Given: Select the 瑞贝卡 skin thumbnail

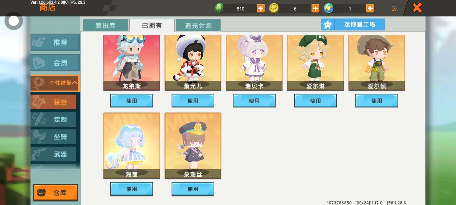Looking at the screenshot, I should coord(254,63).
